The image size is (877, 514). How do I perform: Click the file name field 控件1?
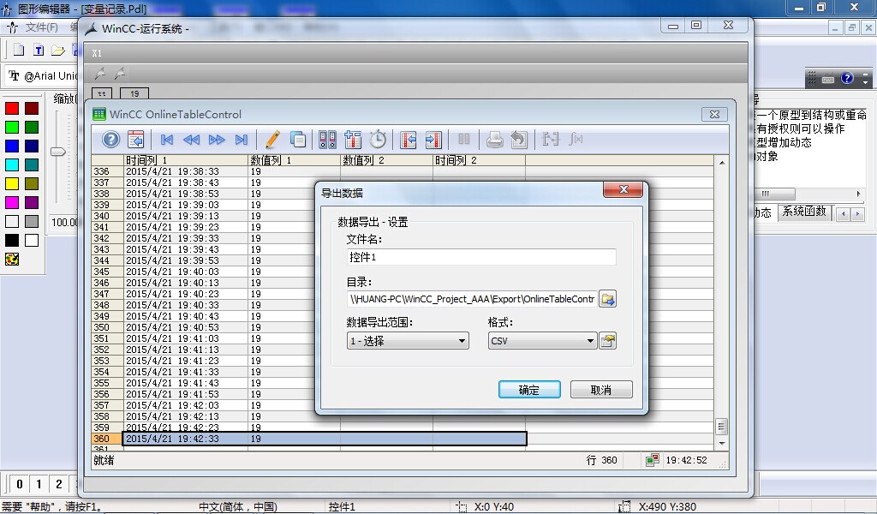tap(481, 257)
